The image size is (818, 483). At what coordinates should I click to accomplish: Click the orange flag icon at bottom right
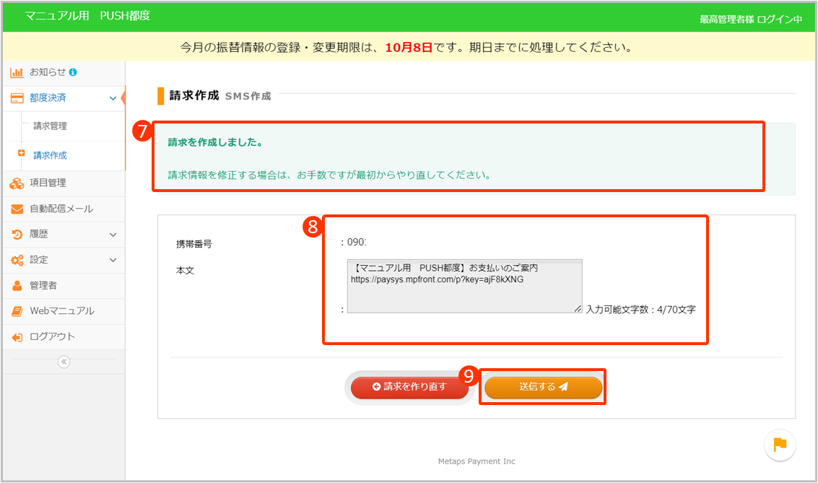pos(780,444)
